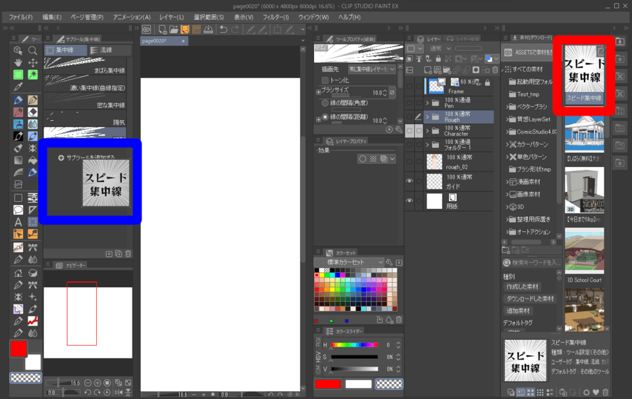Select the rectangle Selection tool
Viewport: 632px width, 399px height.
18,74
